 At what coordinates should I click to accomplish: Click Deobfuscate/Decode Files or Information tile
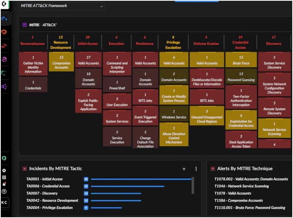click(207, 79)
